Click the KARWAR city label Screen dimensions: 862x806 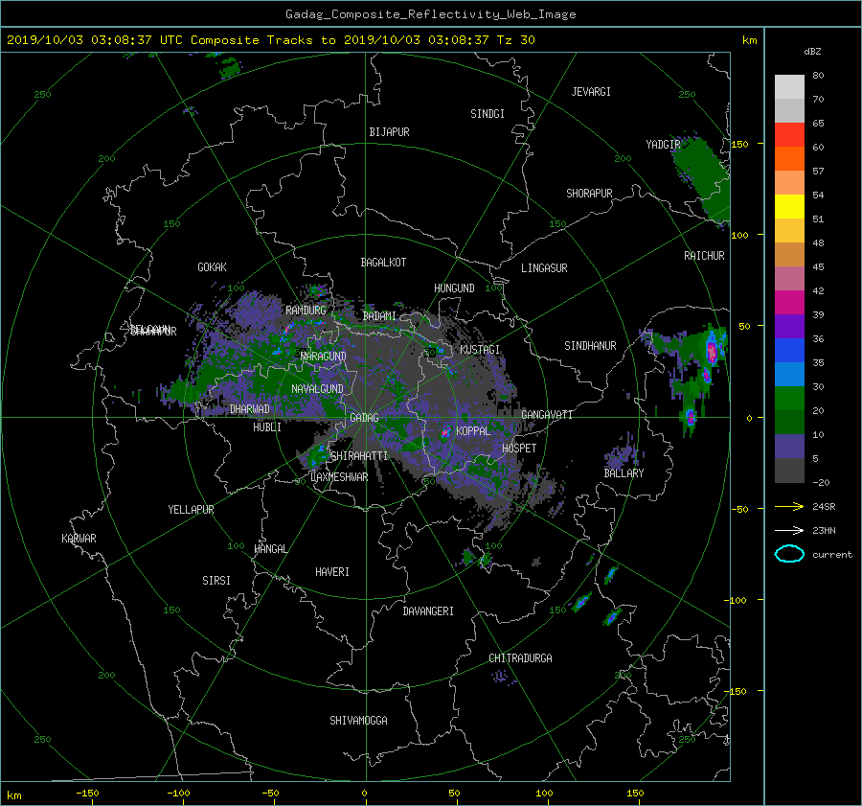79,539
